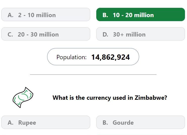The height and width of the screenshot is (135, 187).
Task: Click letter 'A.' beside Rupee
Action: coord(11,123)
